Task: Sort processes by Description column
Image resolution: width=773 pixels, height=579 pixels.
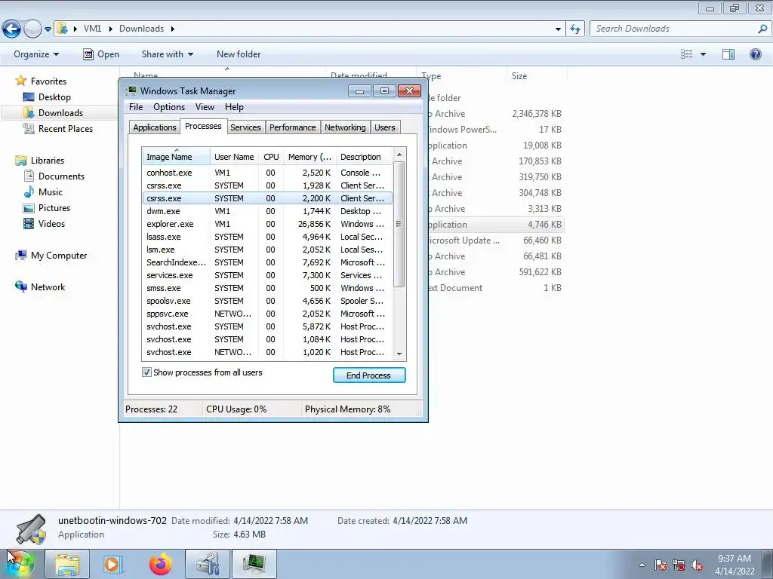Action: pos(364,157)
